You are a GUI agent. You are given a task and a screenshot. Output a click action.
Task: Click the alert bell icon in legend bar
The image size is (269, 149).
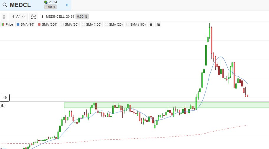click(x=151, y=24)
